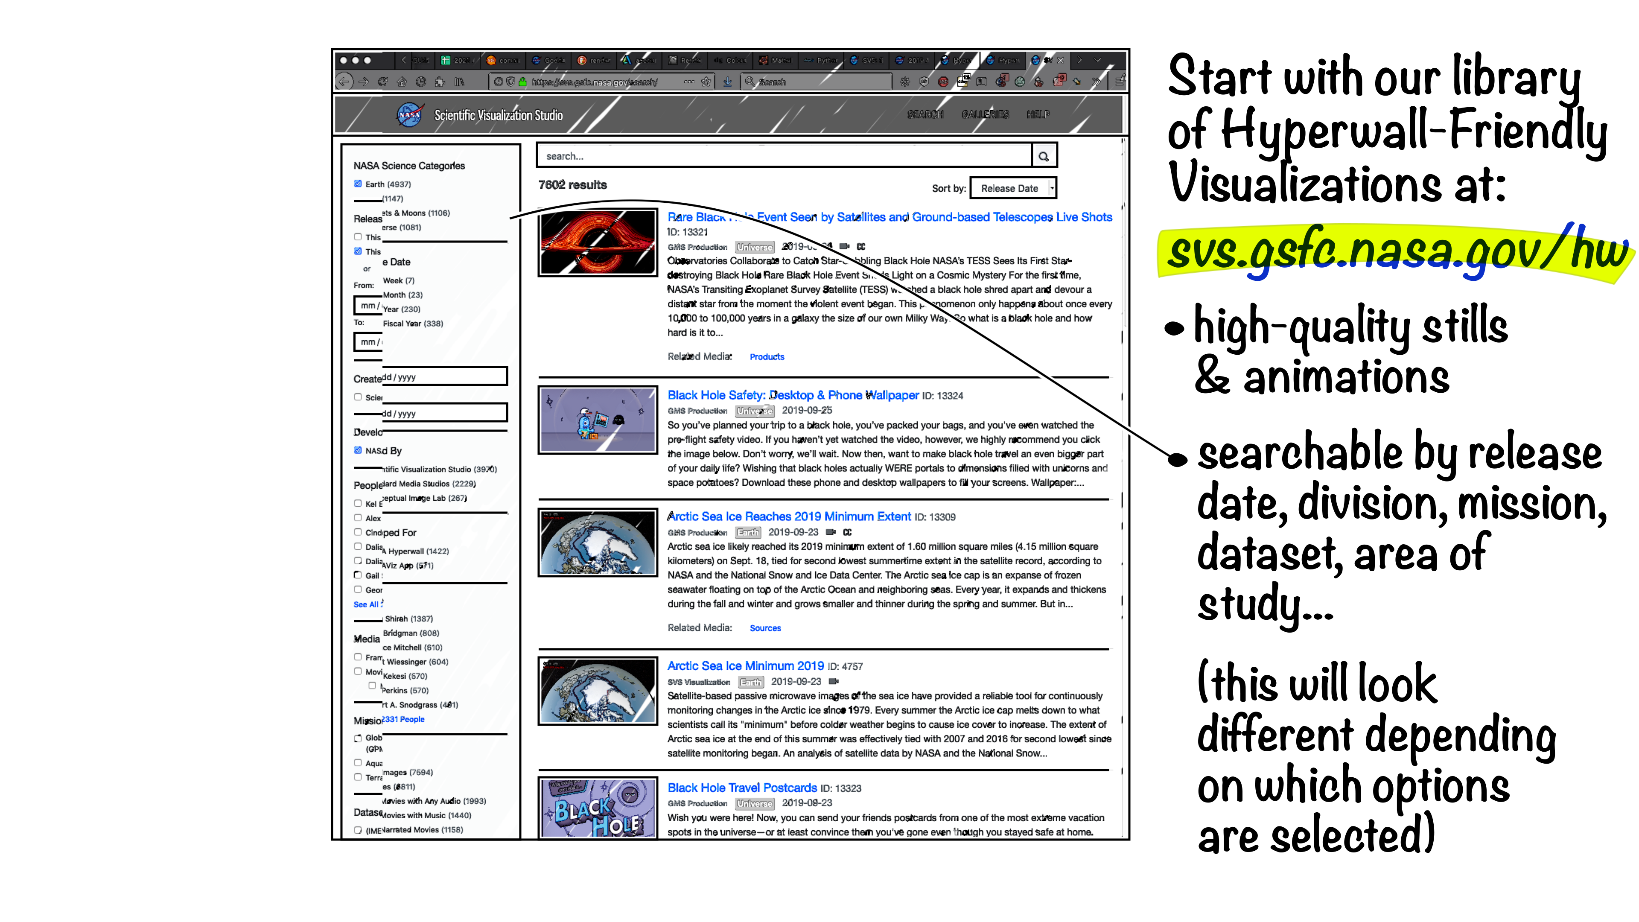Click the shield tracking-protection icon in address bar
Screen dimensions: 1639x922
tap(510, 82)
